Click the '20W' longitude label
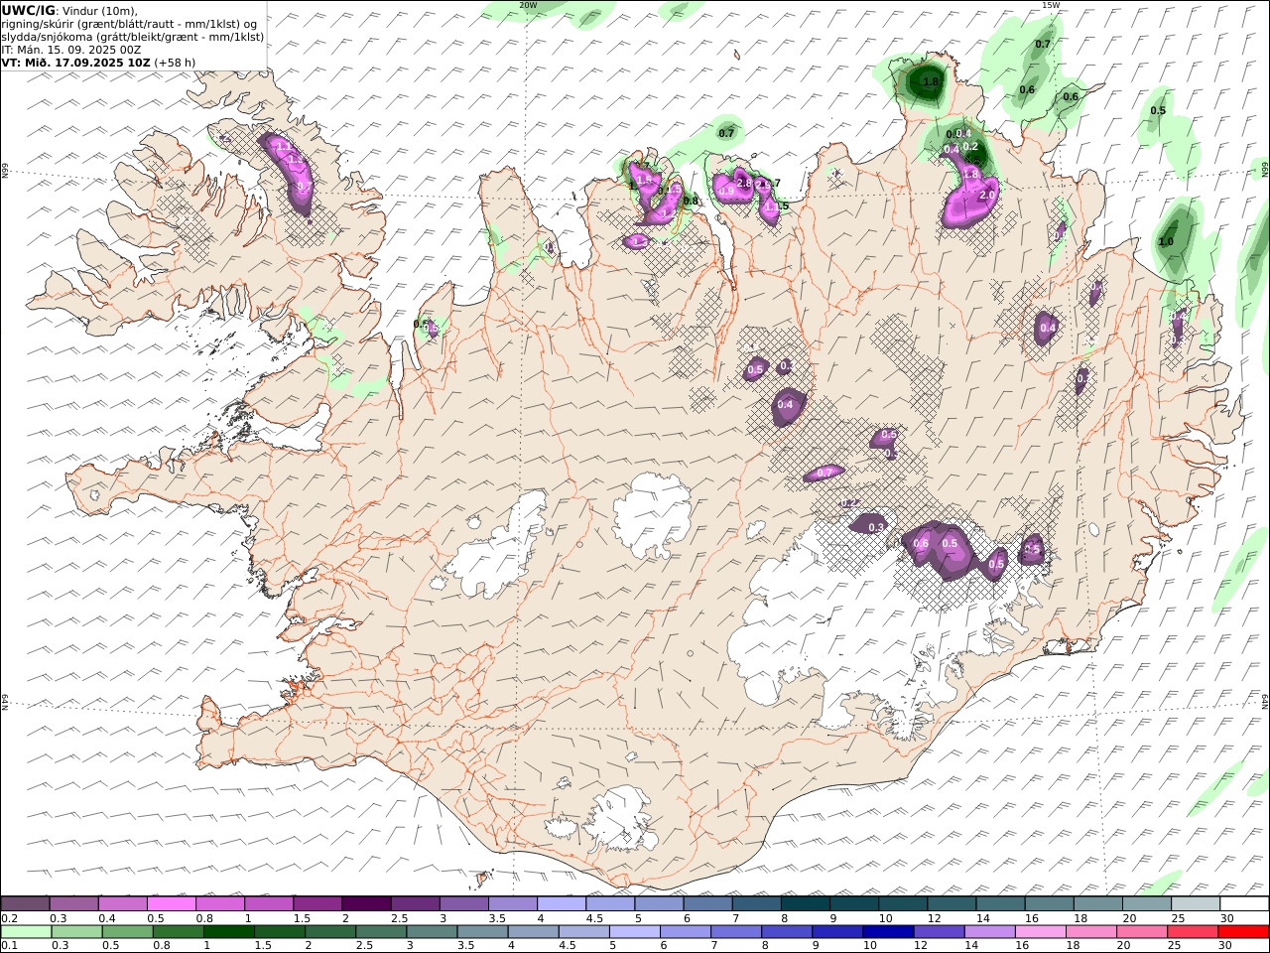 coord(528,5)
